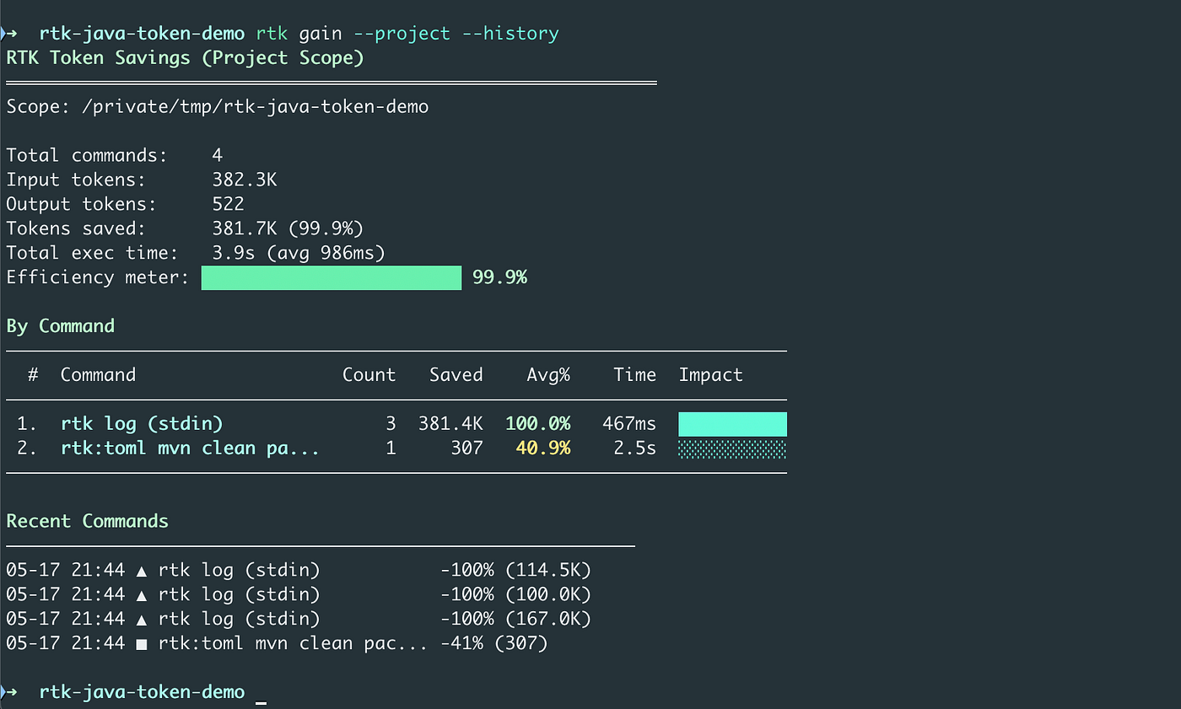Click the 'Output tokens:' label

(x=81, y=204)
